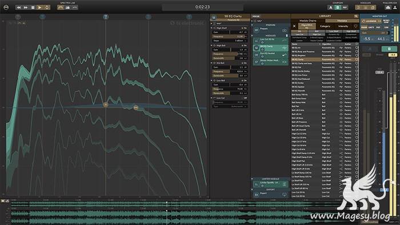
Task: Toggle the Mid Bell band On switch
Action: pos(245,63)
